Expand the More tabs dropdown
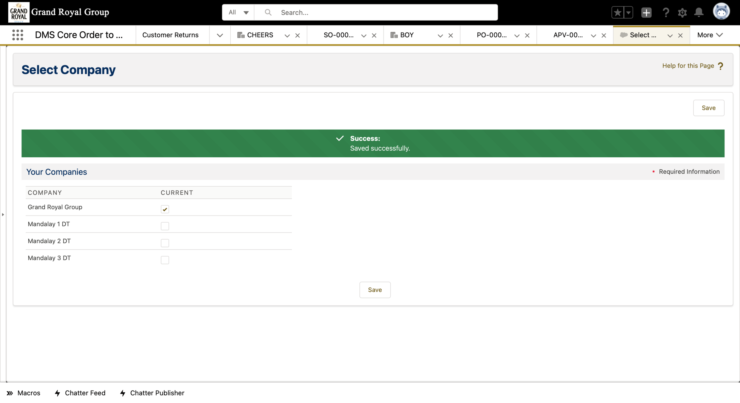740x403 pixels. pos(710,35)
